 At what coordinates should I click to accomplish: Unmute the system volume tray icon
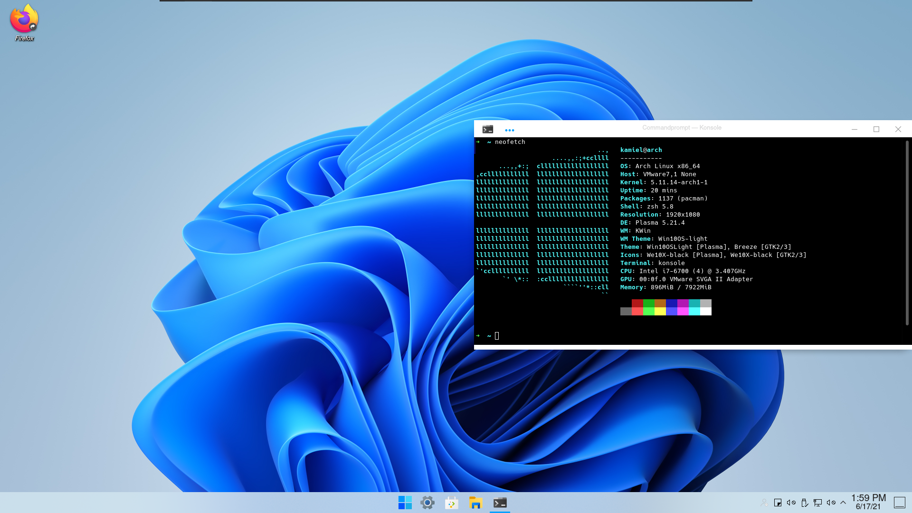coord(791,502)
